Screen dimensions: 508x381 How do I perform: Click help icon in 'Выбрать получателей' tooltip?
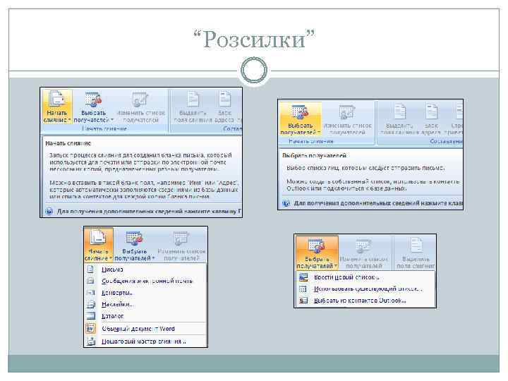[x=286, y=203]
